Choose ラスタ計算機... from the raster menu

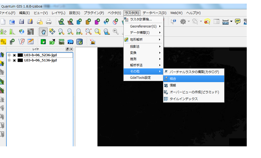[x=143, y=19]
